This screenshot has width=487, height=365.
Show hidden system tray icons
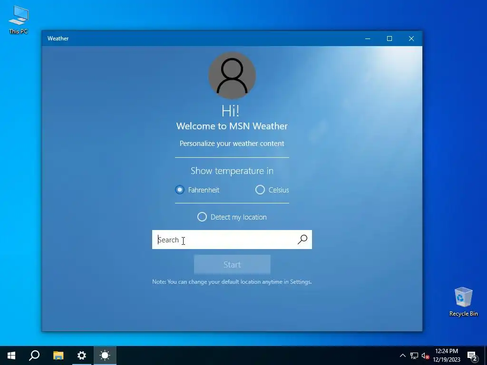tap(402, 355)
